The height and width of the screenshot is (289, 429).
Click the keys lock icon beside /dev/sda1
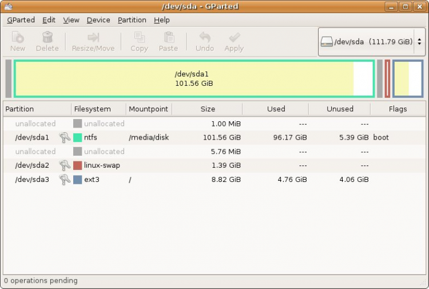pyautogui.click(x=65, y=137)
